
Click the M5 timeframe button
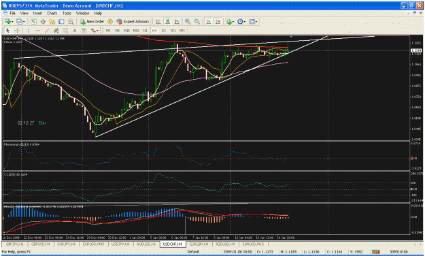pos(118,31)
